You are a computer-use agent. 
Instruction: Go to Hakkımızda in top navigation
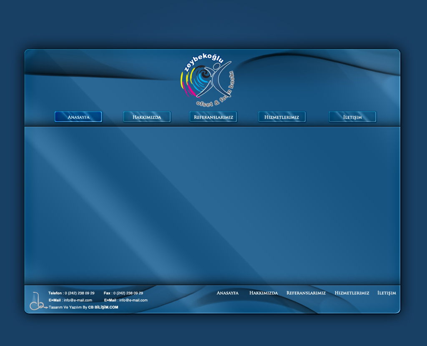click(147, 117)
